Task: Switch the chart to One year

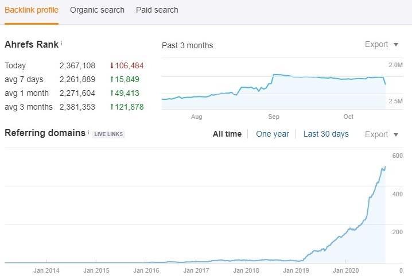Action: tap(272, 134)
